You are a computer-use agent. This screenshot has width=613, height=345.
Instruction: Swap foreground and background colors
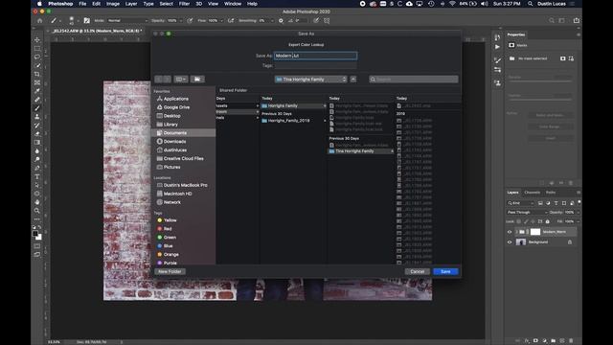click(40, 227)
